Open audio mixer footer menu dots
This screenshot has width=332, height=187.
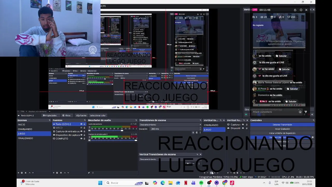(x=93, y=173)
